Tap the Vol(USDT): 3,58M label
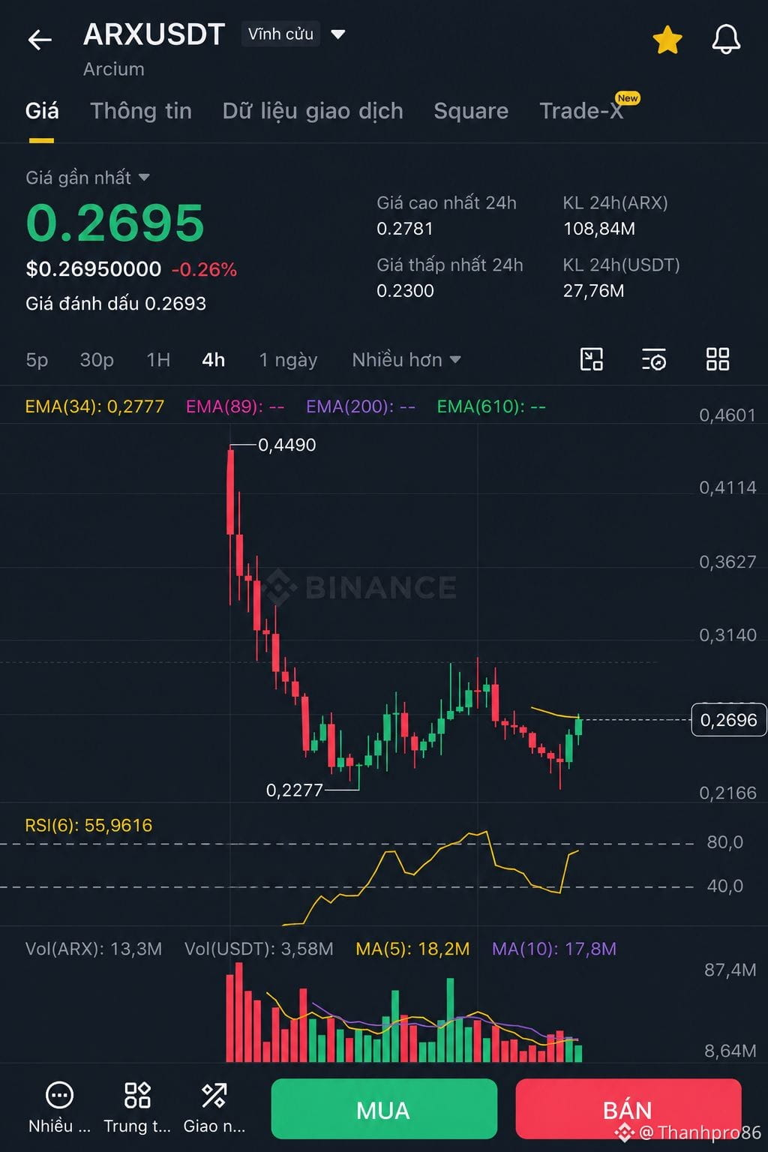Viewport: 768px width, 1152px height. coord(259,949)
